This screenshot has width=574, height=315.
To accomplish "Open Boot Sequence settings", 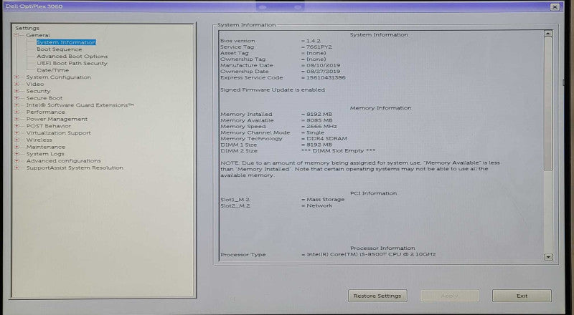I will coord(60,49).
